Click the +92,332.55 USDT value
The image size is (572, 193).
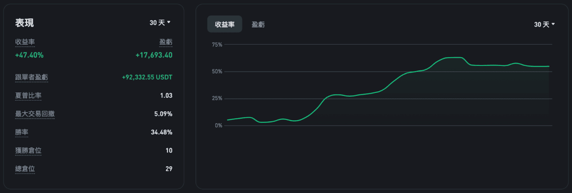[147, 77]
